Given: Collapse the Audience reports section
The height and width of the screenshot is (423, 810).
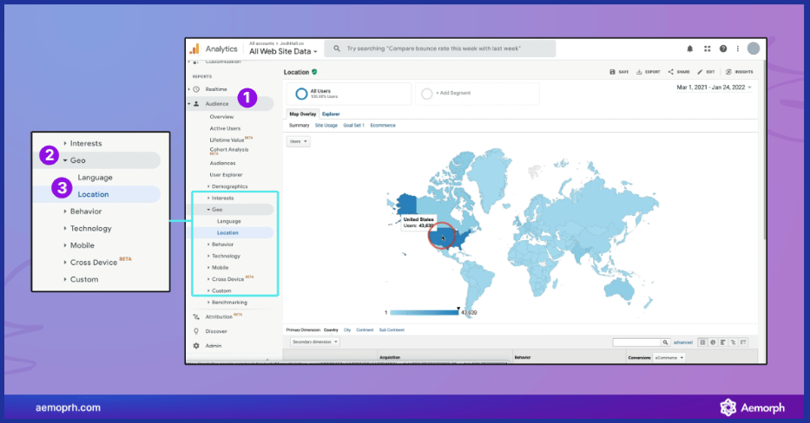Looking at the screenshot, I should pyautogui.click(x=189, y=104).
